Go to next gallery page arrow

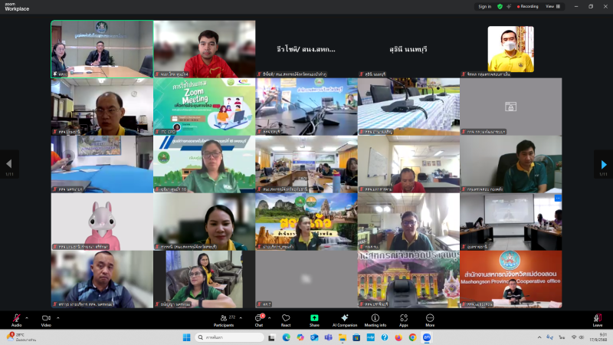pyautogui.click(x=604, y=164)
